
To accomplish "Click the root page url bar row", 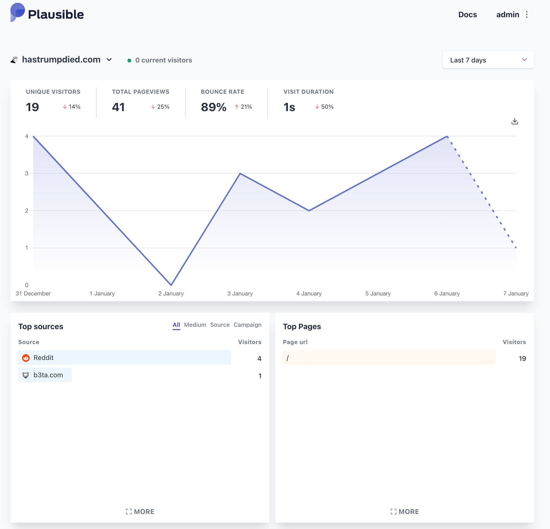I will 389,358.
